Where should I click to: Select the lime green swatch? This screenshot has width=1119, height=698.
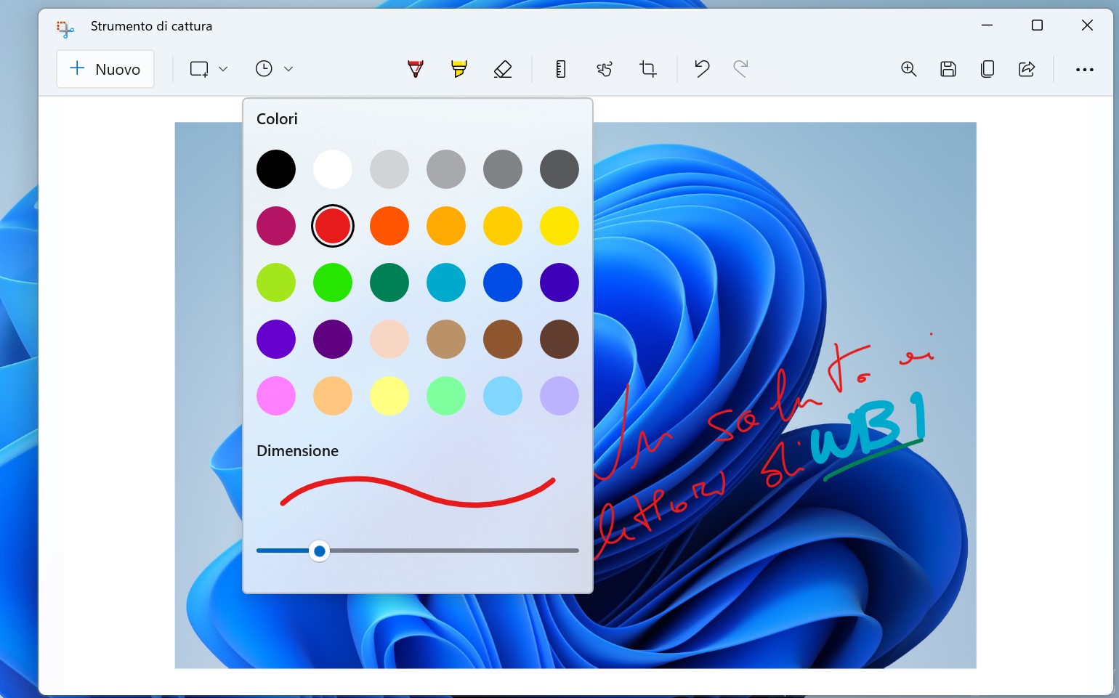pyautogui.click(x=276, y=283)
